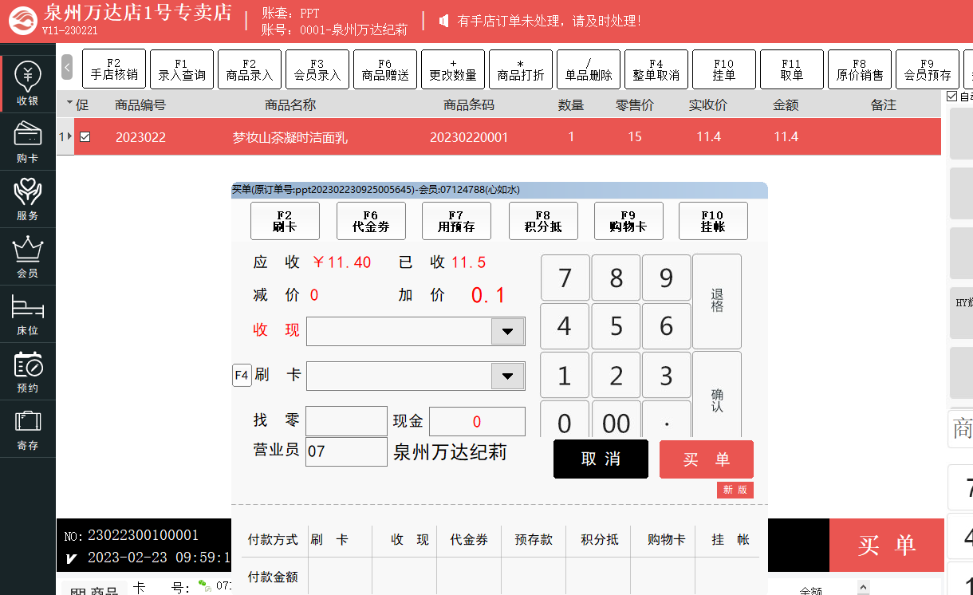Uncheck the checkbox on product row 2023022
This screenshot has width=973, height=595.
(85, 137)
